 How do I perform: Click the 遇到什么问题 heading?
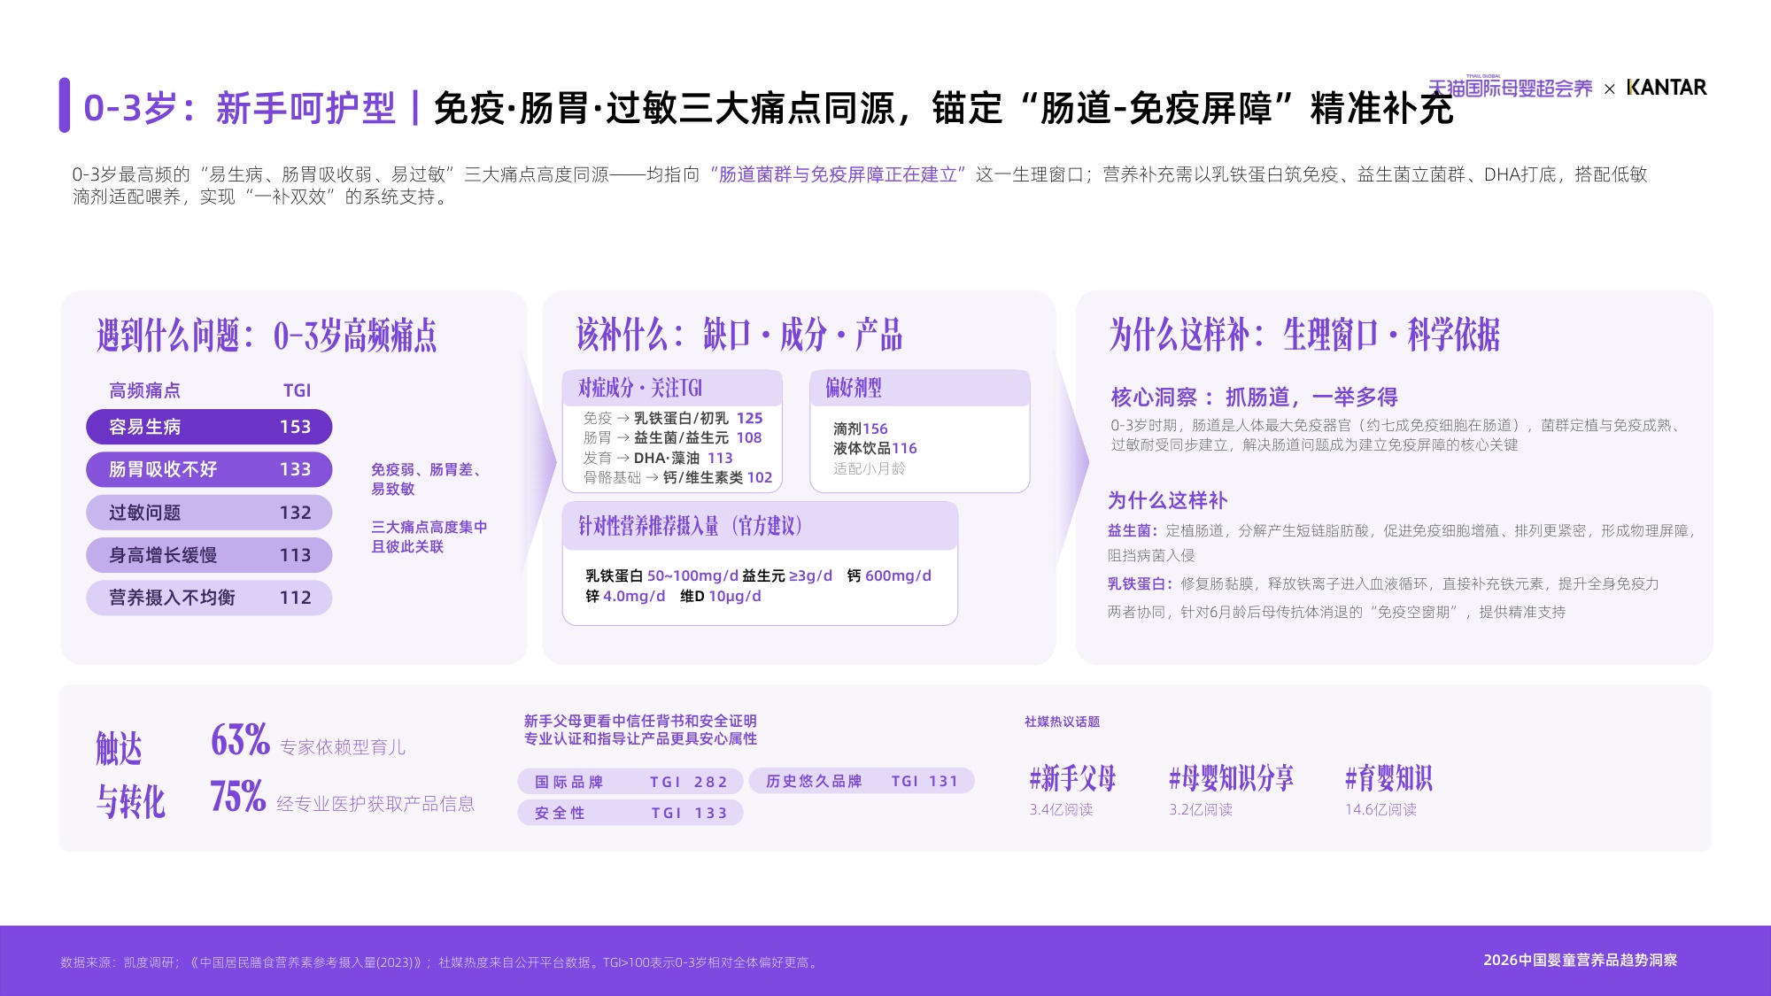267,336
